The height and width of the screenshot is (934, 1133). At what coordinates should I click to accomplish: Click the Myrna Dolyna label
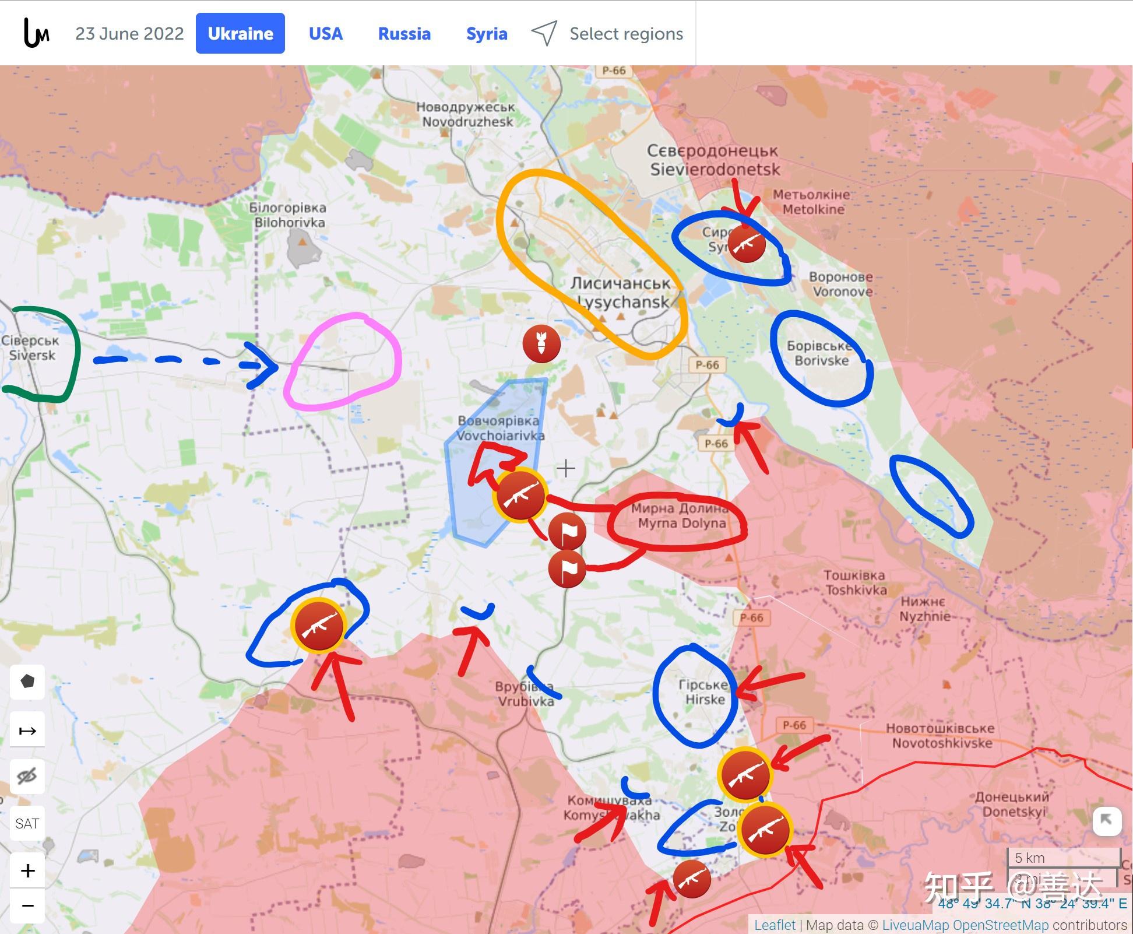[680, 516]
